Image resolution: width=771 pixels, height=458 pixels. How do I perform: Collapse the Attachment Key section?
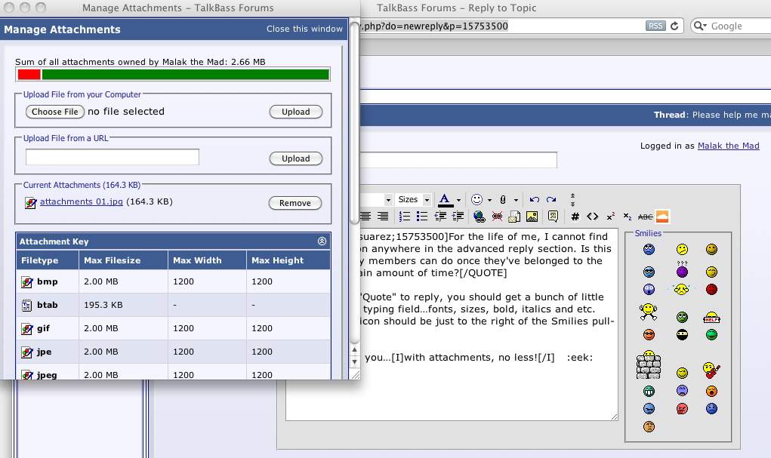322,241
